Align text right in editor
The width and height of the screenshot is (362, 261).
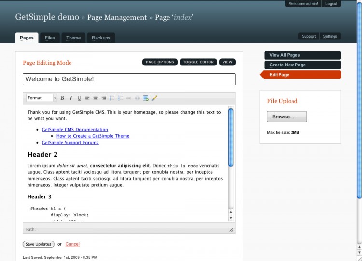[104, 98]
